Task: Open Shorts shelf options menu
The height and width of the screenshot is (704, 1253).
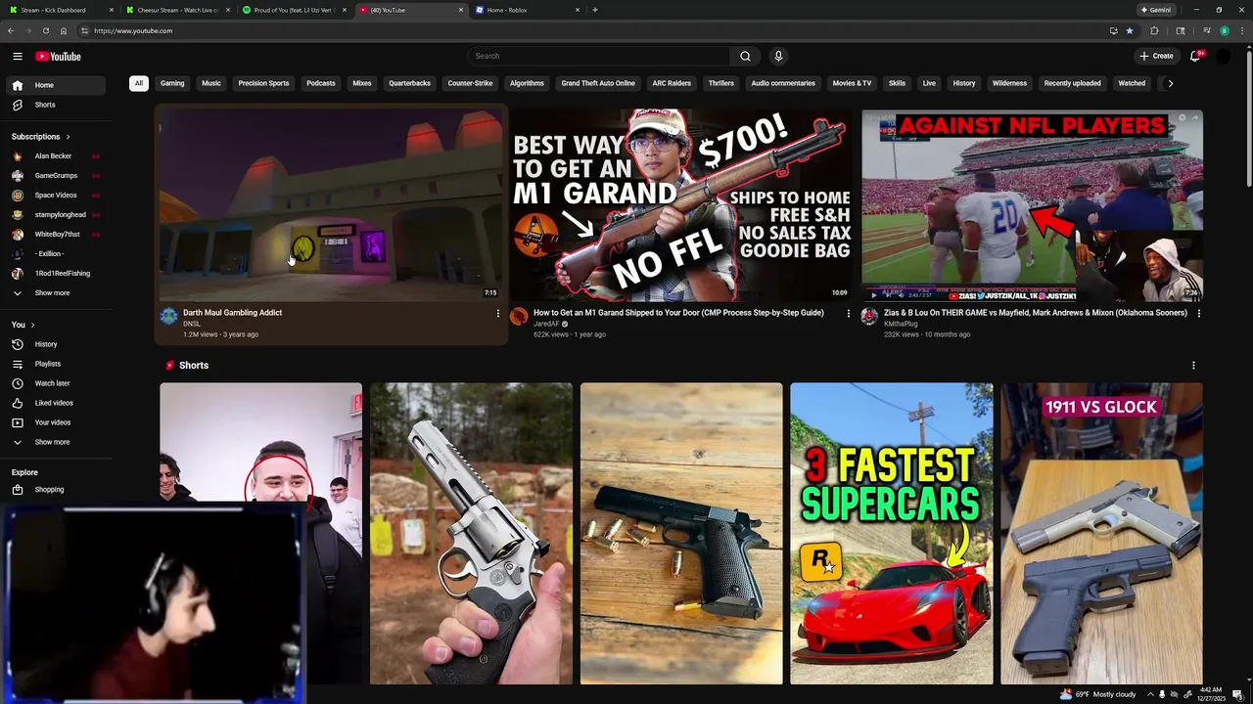Action: (1193, 366)
